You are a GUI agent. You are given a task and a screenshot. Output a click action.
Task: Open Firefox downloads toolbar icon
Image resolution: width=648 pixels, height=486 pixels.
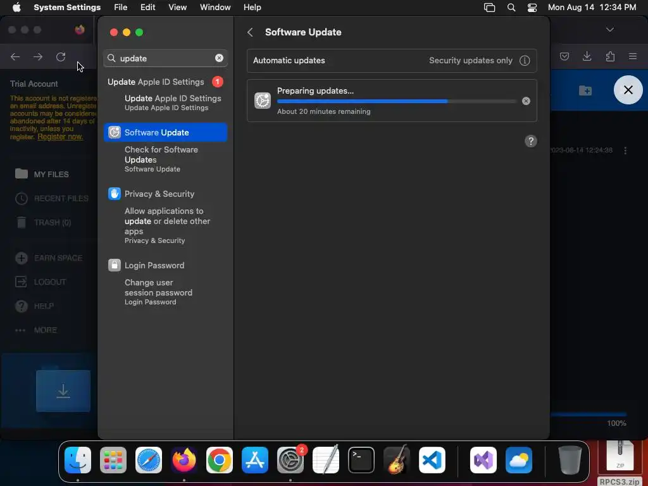coord(587,56)
